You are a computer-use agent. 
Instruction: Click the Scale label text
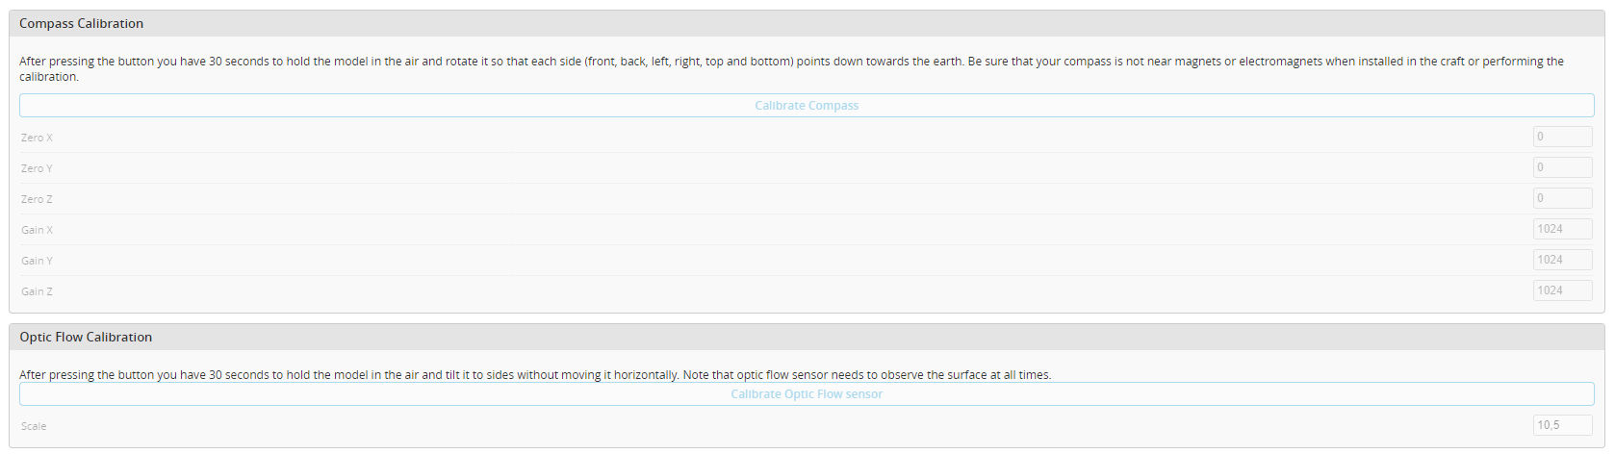coord(34,426)
